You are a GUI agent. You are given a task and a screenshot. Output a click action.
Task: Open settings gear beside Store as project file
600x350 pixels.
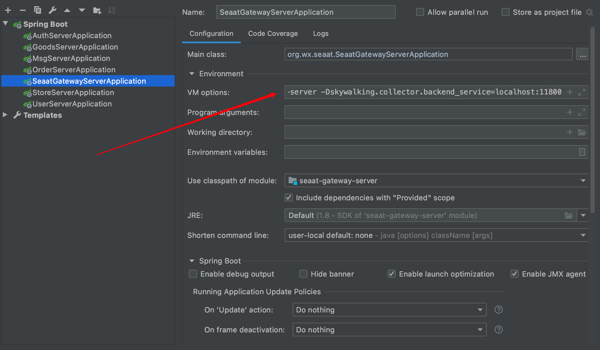589,12
